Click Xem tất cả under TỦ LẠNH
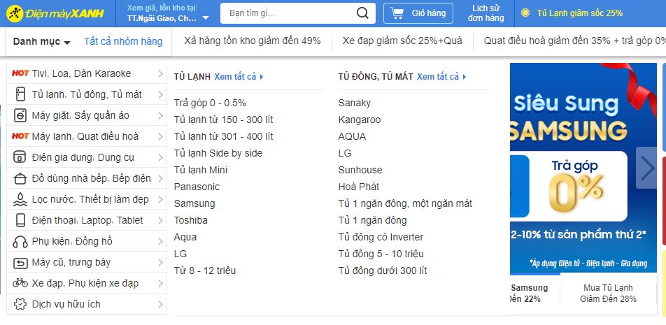 click(x=239, y=77)
